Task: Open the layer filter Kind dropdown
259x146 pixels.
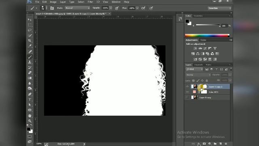Action: 194,69
